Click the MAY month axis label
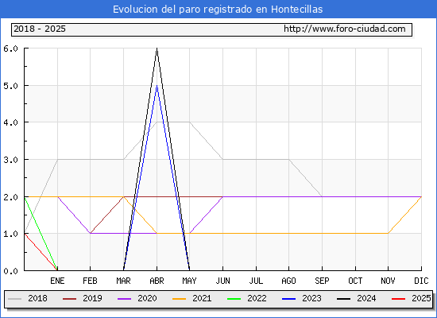The width and height of the screenshot is (437, 318). point(190,281)
